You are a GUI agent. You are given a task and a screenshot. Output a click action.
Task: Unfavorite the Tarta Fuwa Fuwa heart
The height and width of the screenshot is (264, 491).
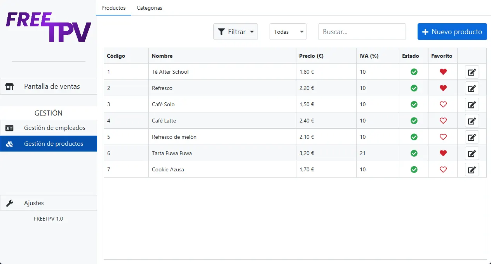coord(443,153)
